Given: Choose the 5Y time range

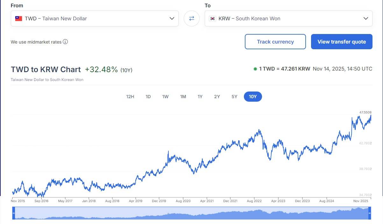Looking at the screenshot, I should point(234,97).
